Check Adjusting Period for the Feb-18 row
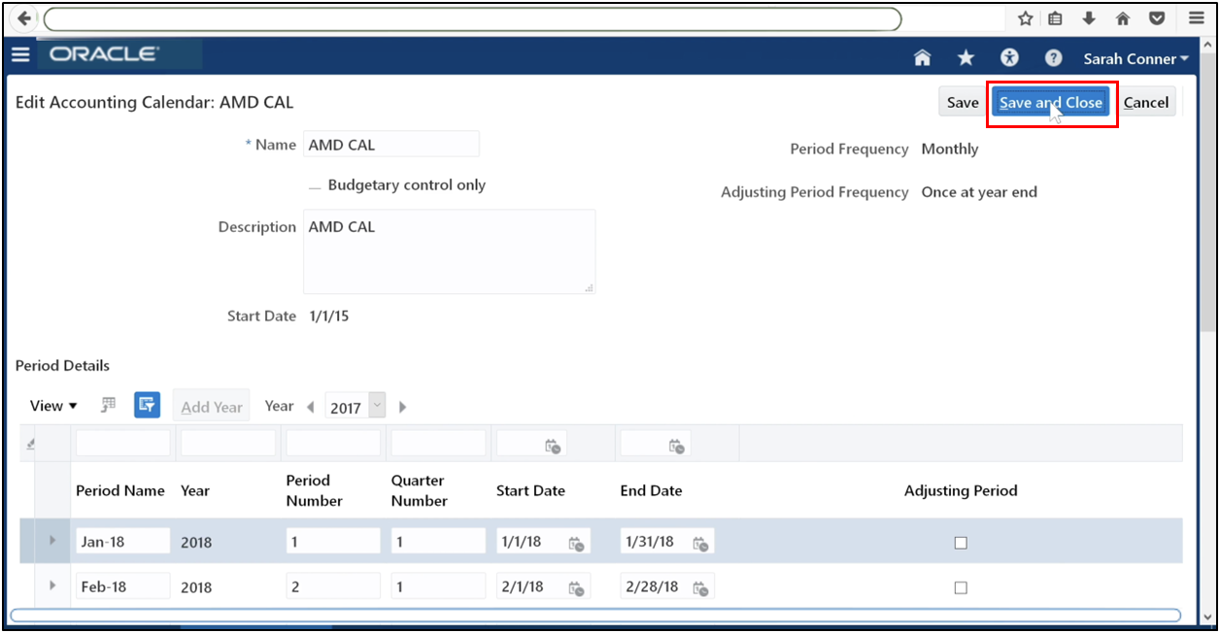The height and width of the screenshot is (633, 1220). tap(961, 586)
